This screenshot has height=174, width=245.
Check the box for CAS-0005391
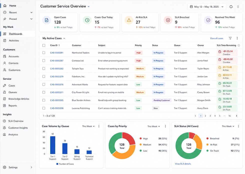point(44,53)
